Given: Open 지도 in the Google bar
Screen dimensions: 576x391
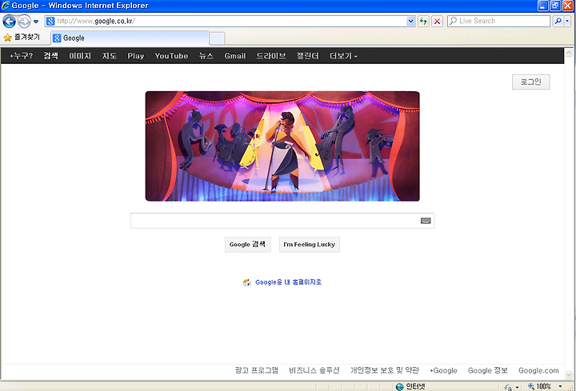Looking at the screenshot, I should click(110, 56).
